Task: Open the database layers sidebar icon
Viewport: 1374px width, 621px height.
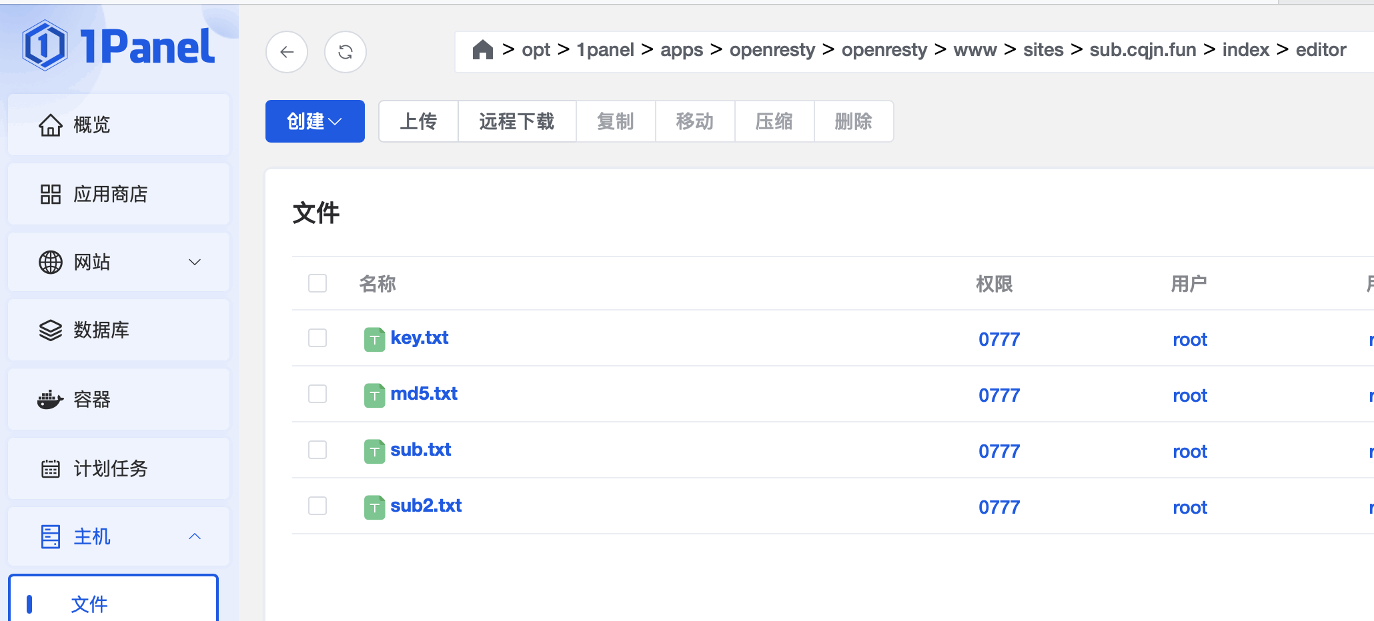Action: click(50, 330)
